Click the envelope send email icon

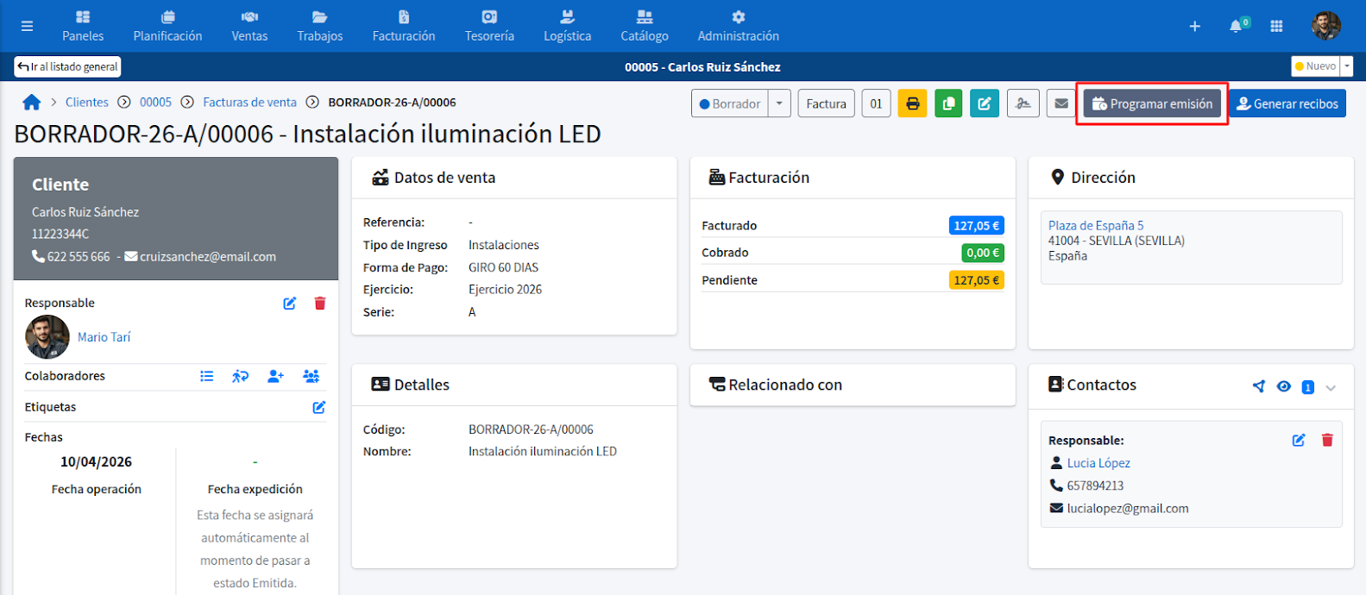click(1061, 103)
